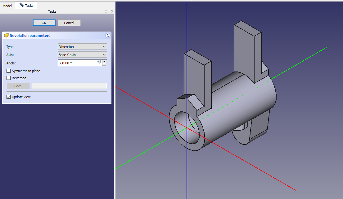Open the Angle expression editor icon
The height and width of the screenshot is (199, 343).
(x=99, y=62)
